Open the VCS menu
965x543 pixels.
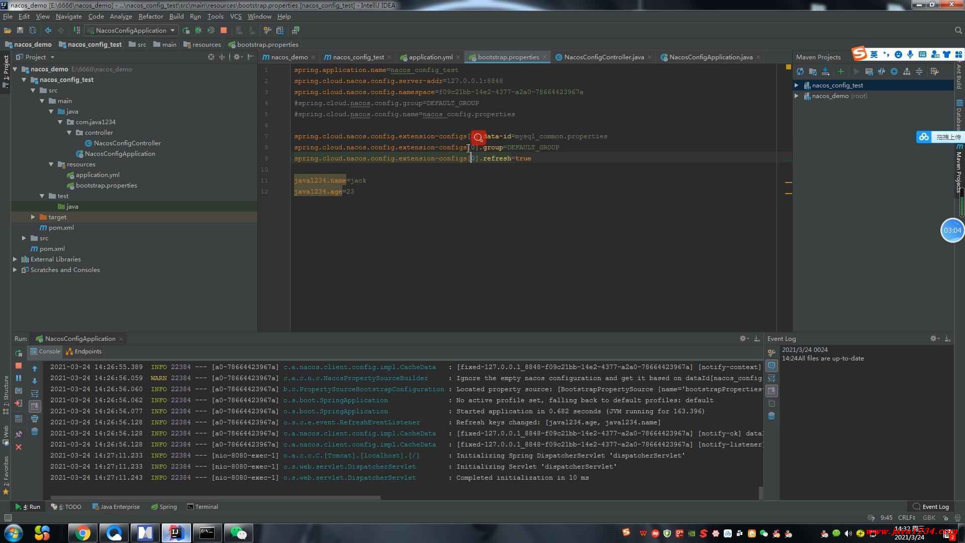tap(236, 17)
